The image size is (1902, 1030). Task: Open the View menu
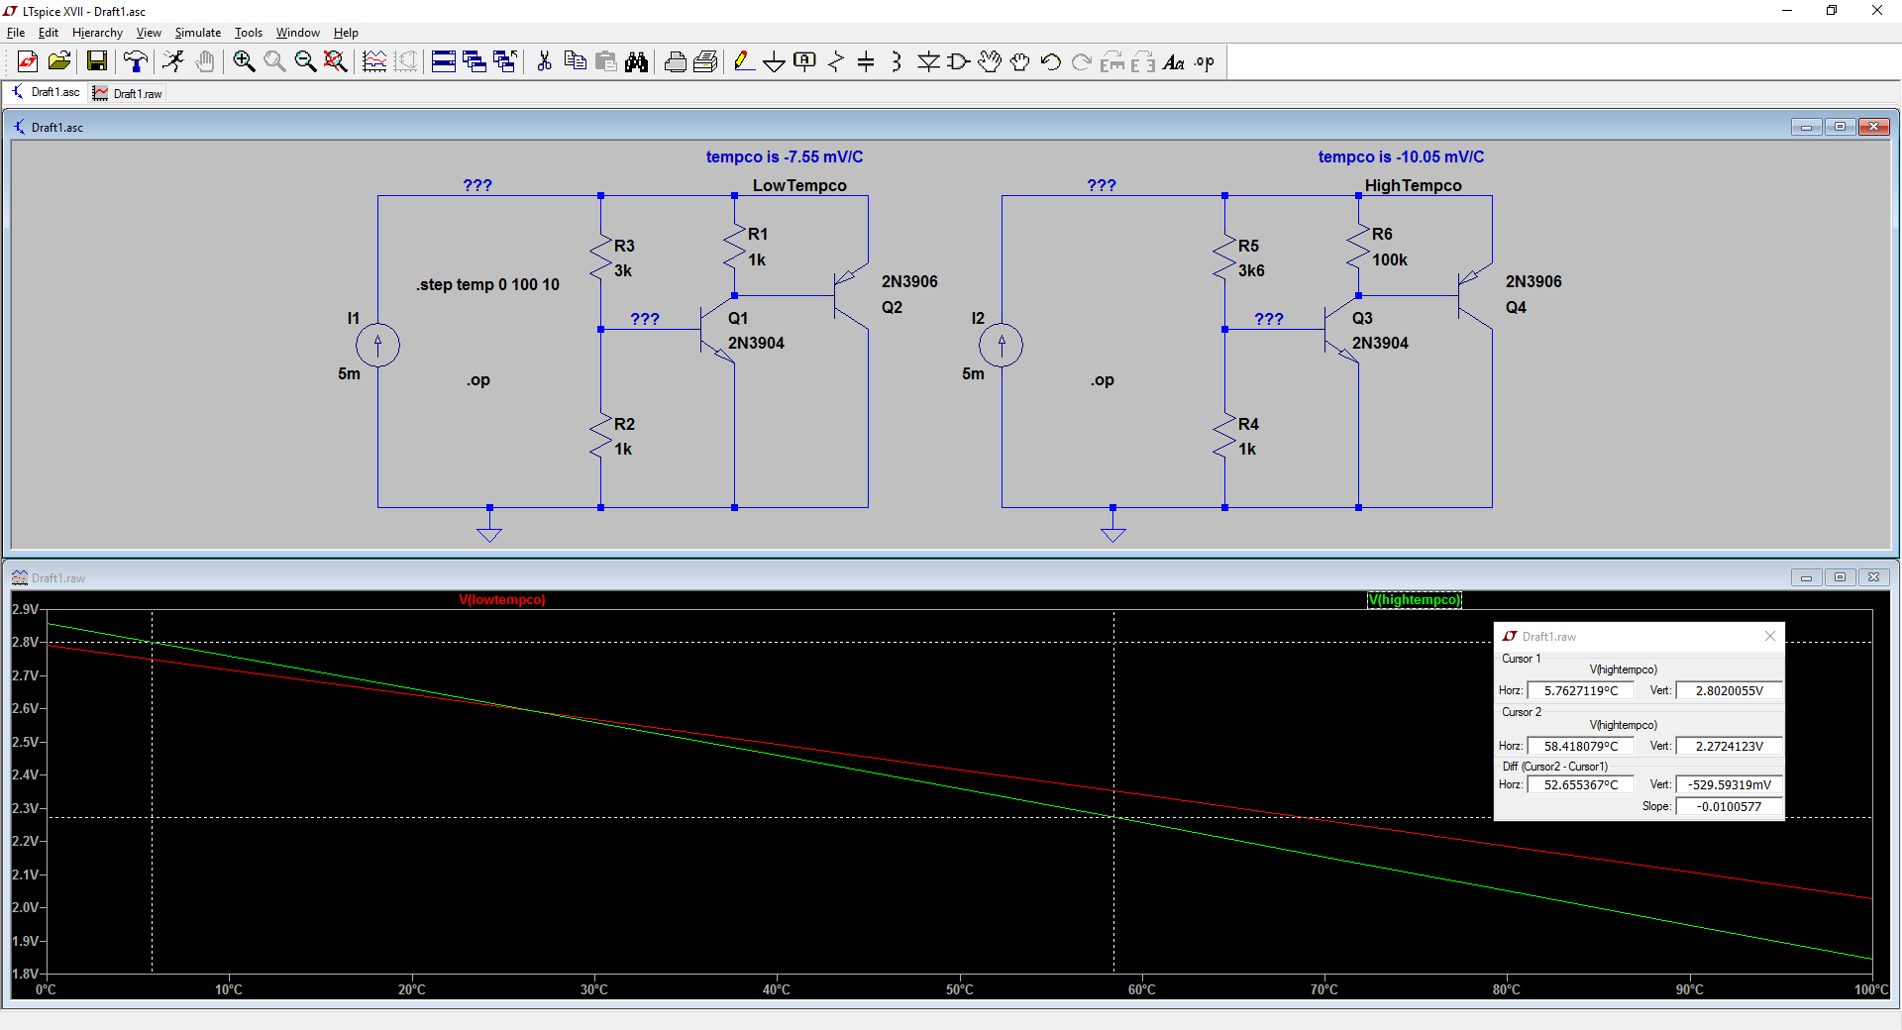pyautogui.click(x=149, y=33)
